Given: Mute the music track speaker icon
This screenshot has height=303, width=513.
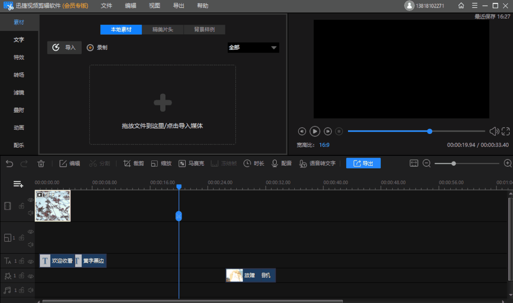Looking at the screenshot, I should click(x=30, y=290).
